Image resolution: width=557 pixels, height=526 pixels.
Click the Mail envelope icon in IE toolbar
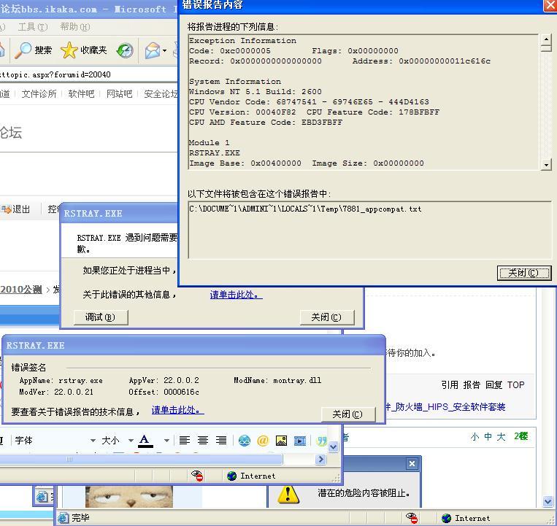coord(153,50)
